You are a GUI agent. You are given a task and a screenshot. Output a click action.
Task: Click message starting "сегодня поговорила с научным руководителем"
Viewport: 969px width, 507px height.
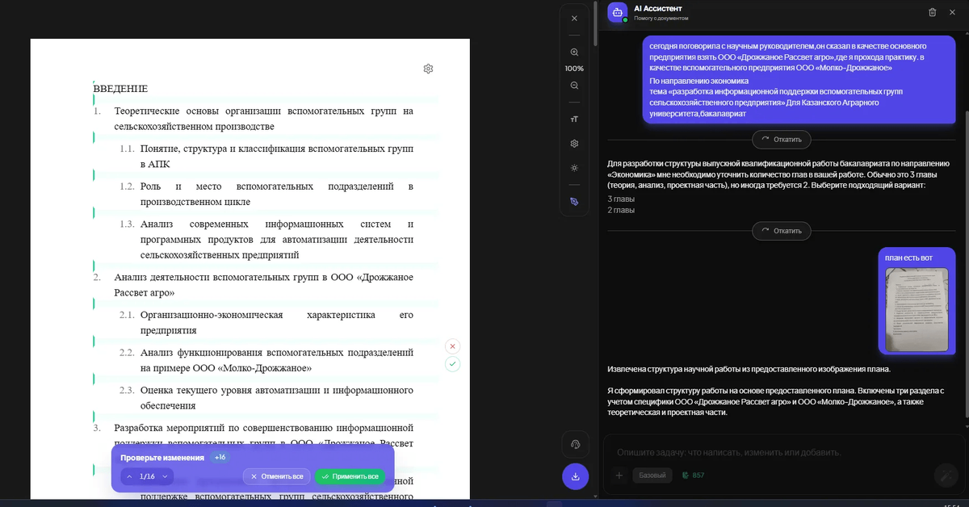coord(800,80)
